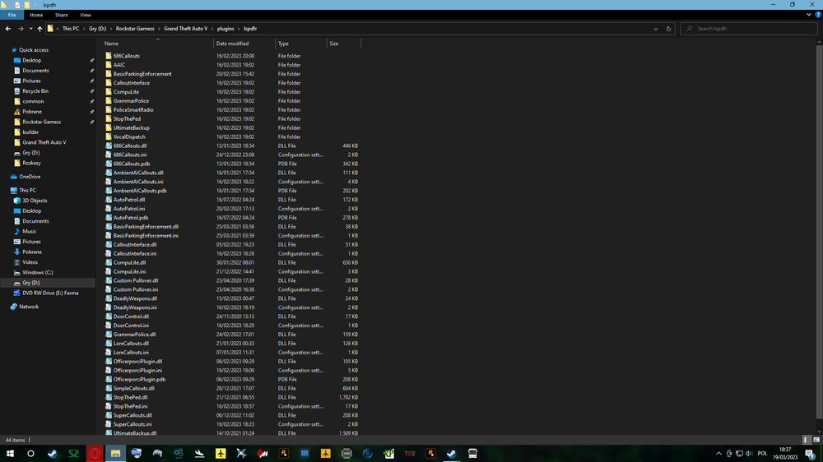Screen dimensions: 823x462
Task: Select OneDrive in navigation pane
Action: point(30,177)
